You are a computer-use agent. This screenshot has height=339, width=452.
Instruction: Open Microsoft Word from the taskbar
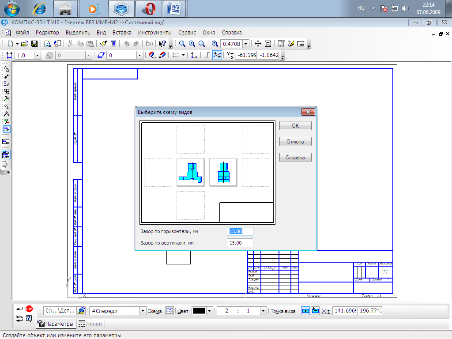click(175, 9)
